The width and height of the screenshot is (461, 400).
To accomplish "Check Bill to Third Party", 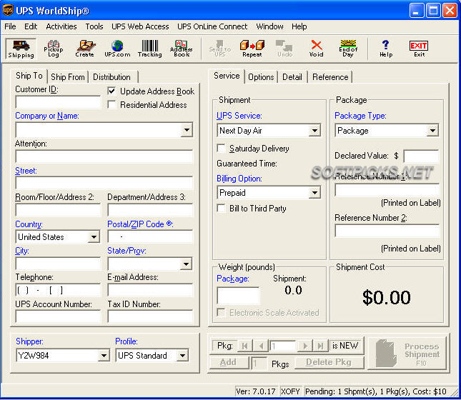I will 221,208.
